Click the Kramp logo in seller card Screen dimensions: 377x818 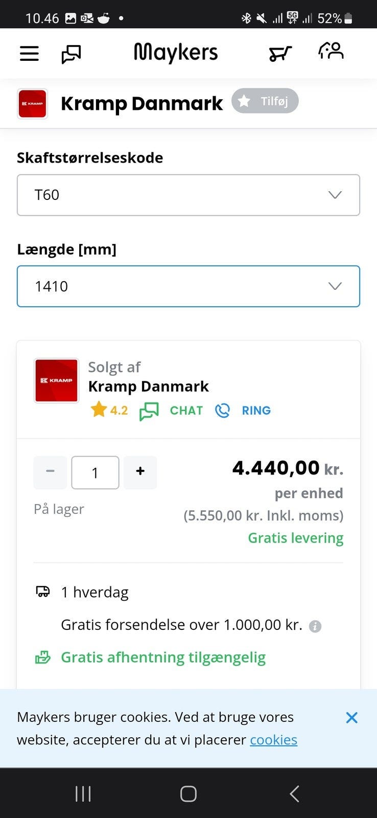click(x=57, y=380)
